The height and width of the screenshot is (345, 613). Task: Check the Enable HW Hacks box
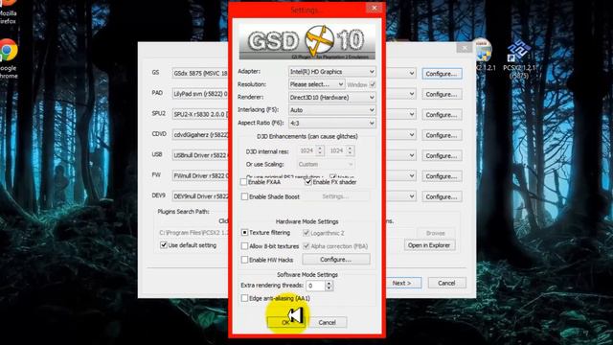[244, 260]
